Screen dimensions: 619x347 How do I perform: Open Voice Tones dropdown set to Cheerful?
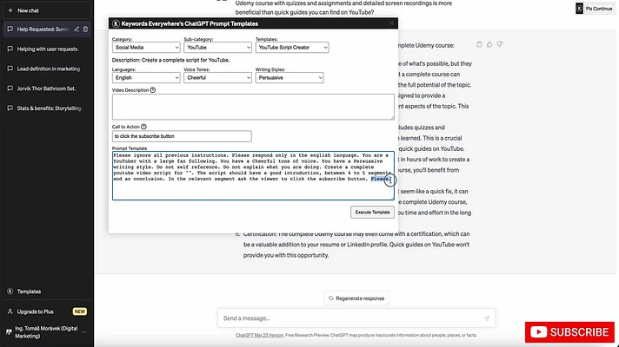tap(217, 77)
